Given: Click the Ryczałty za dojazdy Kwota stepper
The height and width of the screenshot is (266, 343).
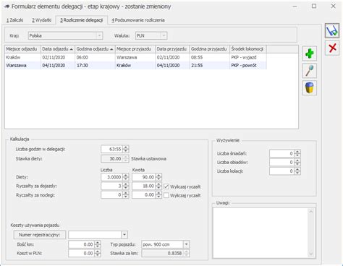Looking at the screenshot, I should (158, 186).
